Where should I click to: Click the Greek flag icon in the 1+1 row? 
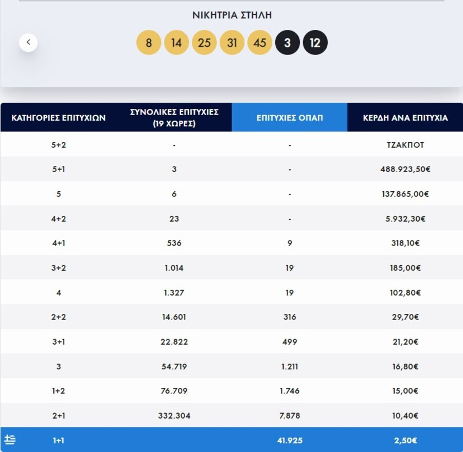10,440
